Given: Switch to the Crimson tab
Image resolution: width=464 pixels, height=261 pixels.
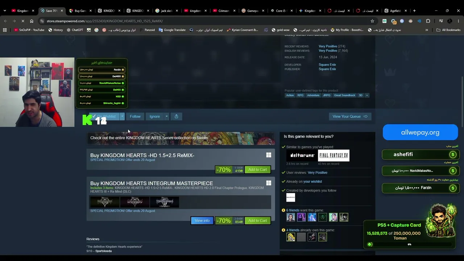Looking at the screenshot, I should 224,11.
